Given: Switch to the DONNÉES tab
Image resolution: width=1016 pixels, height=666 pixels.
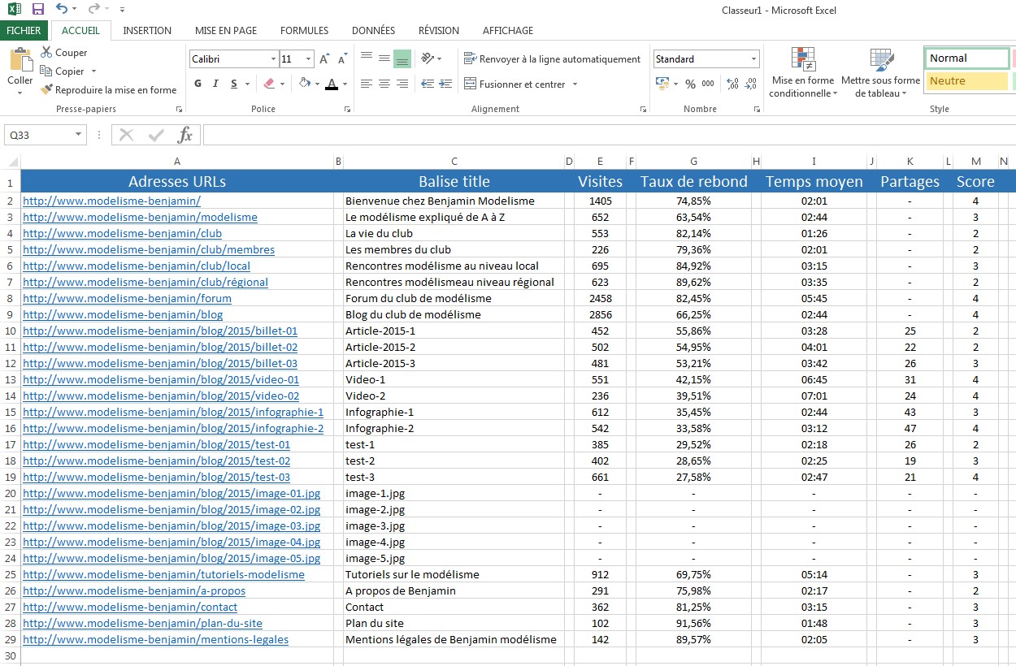Looking at the screenshot, I should pyautogui.click(x=373, y=31).
